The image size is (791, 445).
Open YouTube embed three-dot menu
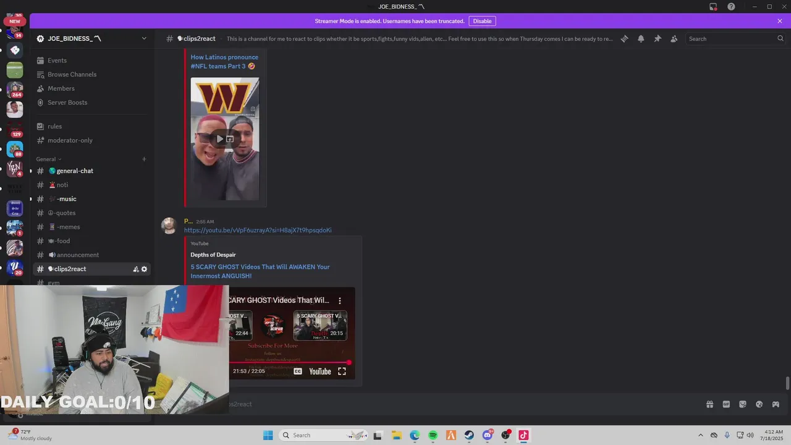click(x=340, y=300)
